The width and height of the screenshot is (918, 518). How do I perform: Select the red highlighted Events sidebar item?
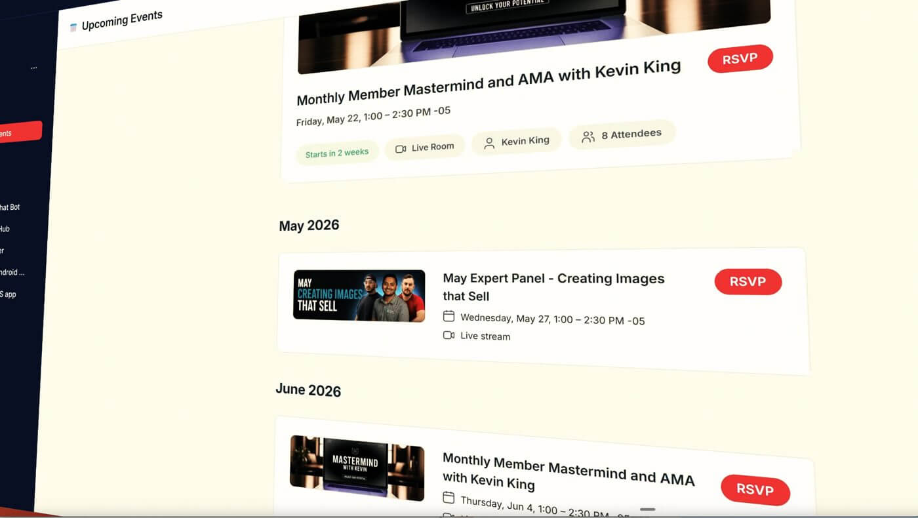click(20, 132)
